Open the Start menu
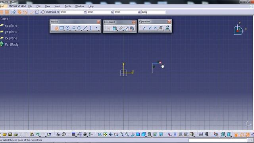 tap(2, 6)
